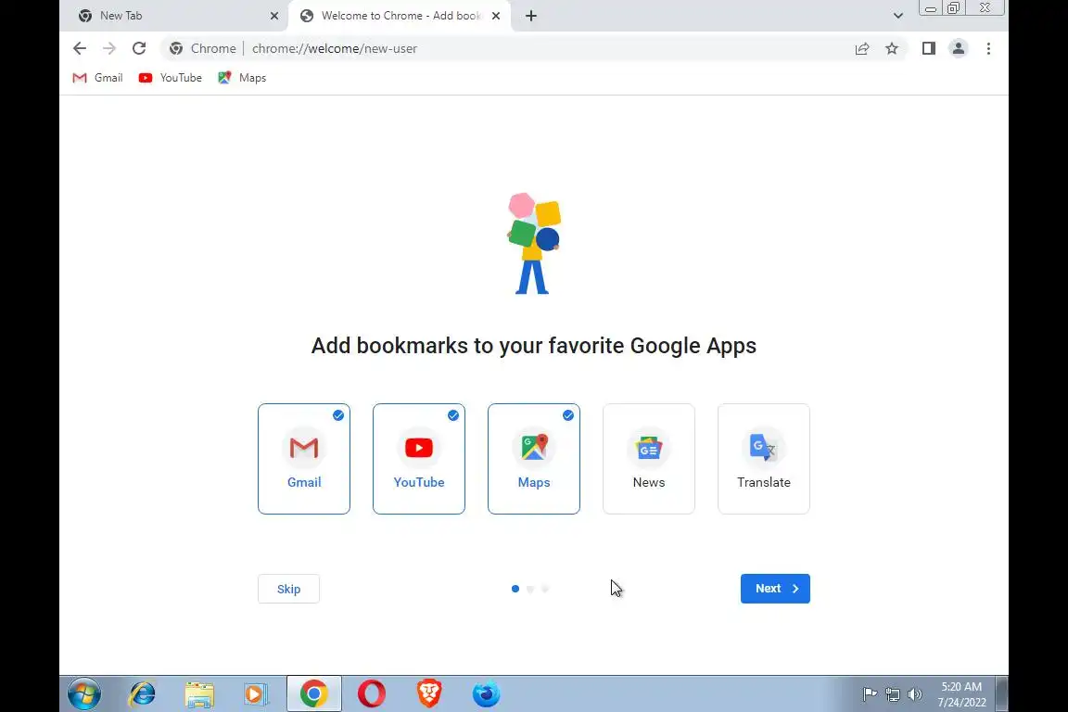Reload the current page
Screen dimensions: 1068x712
point(139,48)
